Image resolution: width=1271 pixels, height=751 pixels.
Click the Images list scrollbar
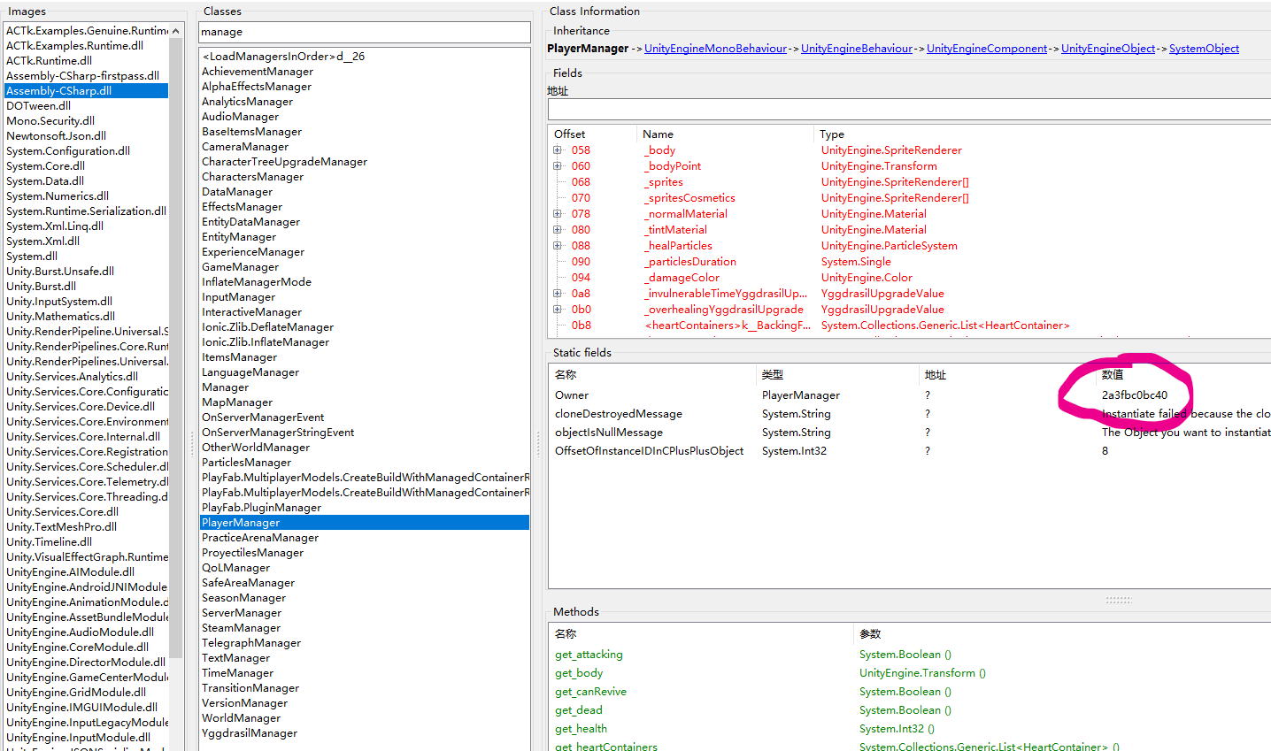(x=175, y=354)
